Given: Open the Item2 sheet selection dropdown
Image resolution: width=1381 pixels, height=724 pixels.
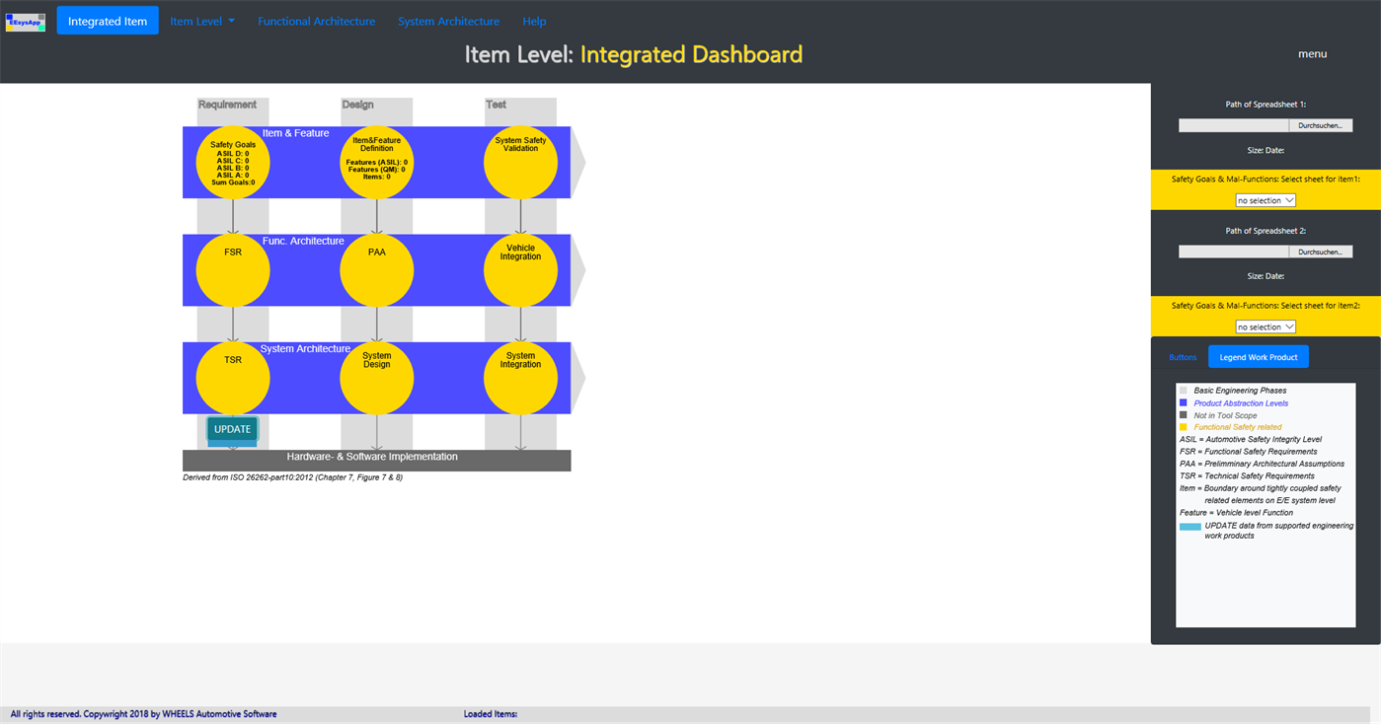Looking at the screenshot, I should [1266, 326].
